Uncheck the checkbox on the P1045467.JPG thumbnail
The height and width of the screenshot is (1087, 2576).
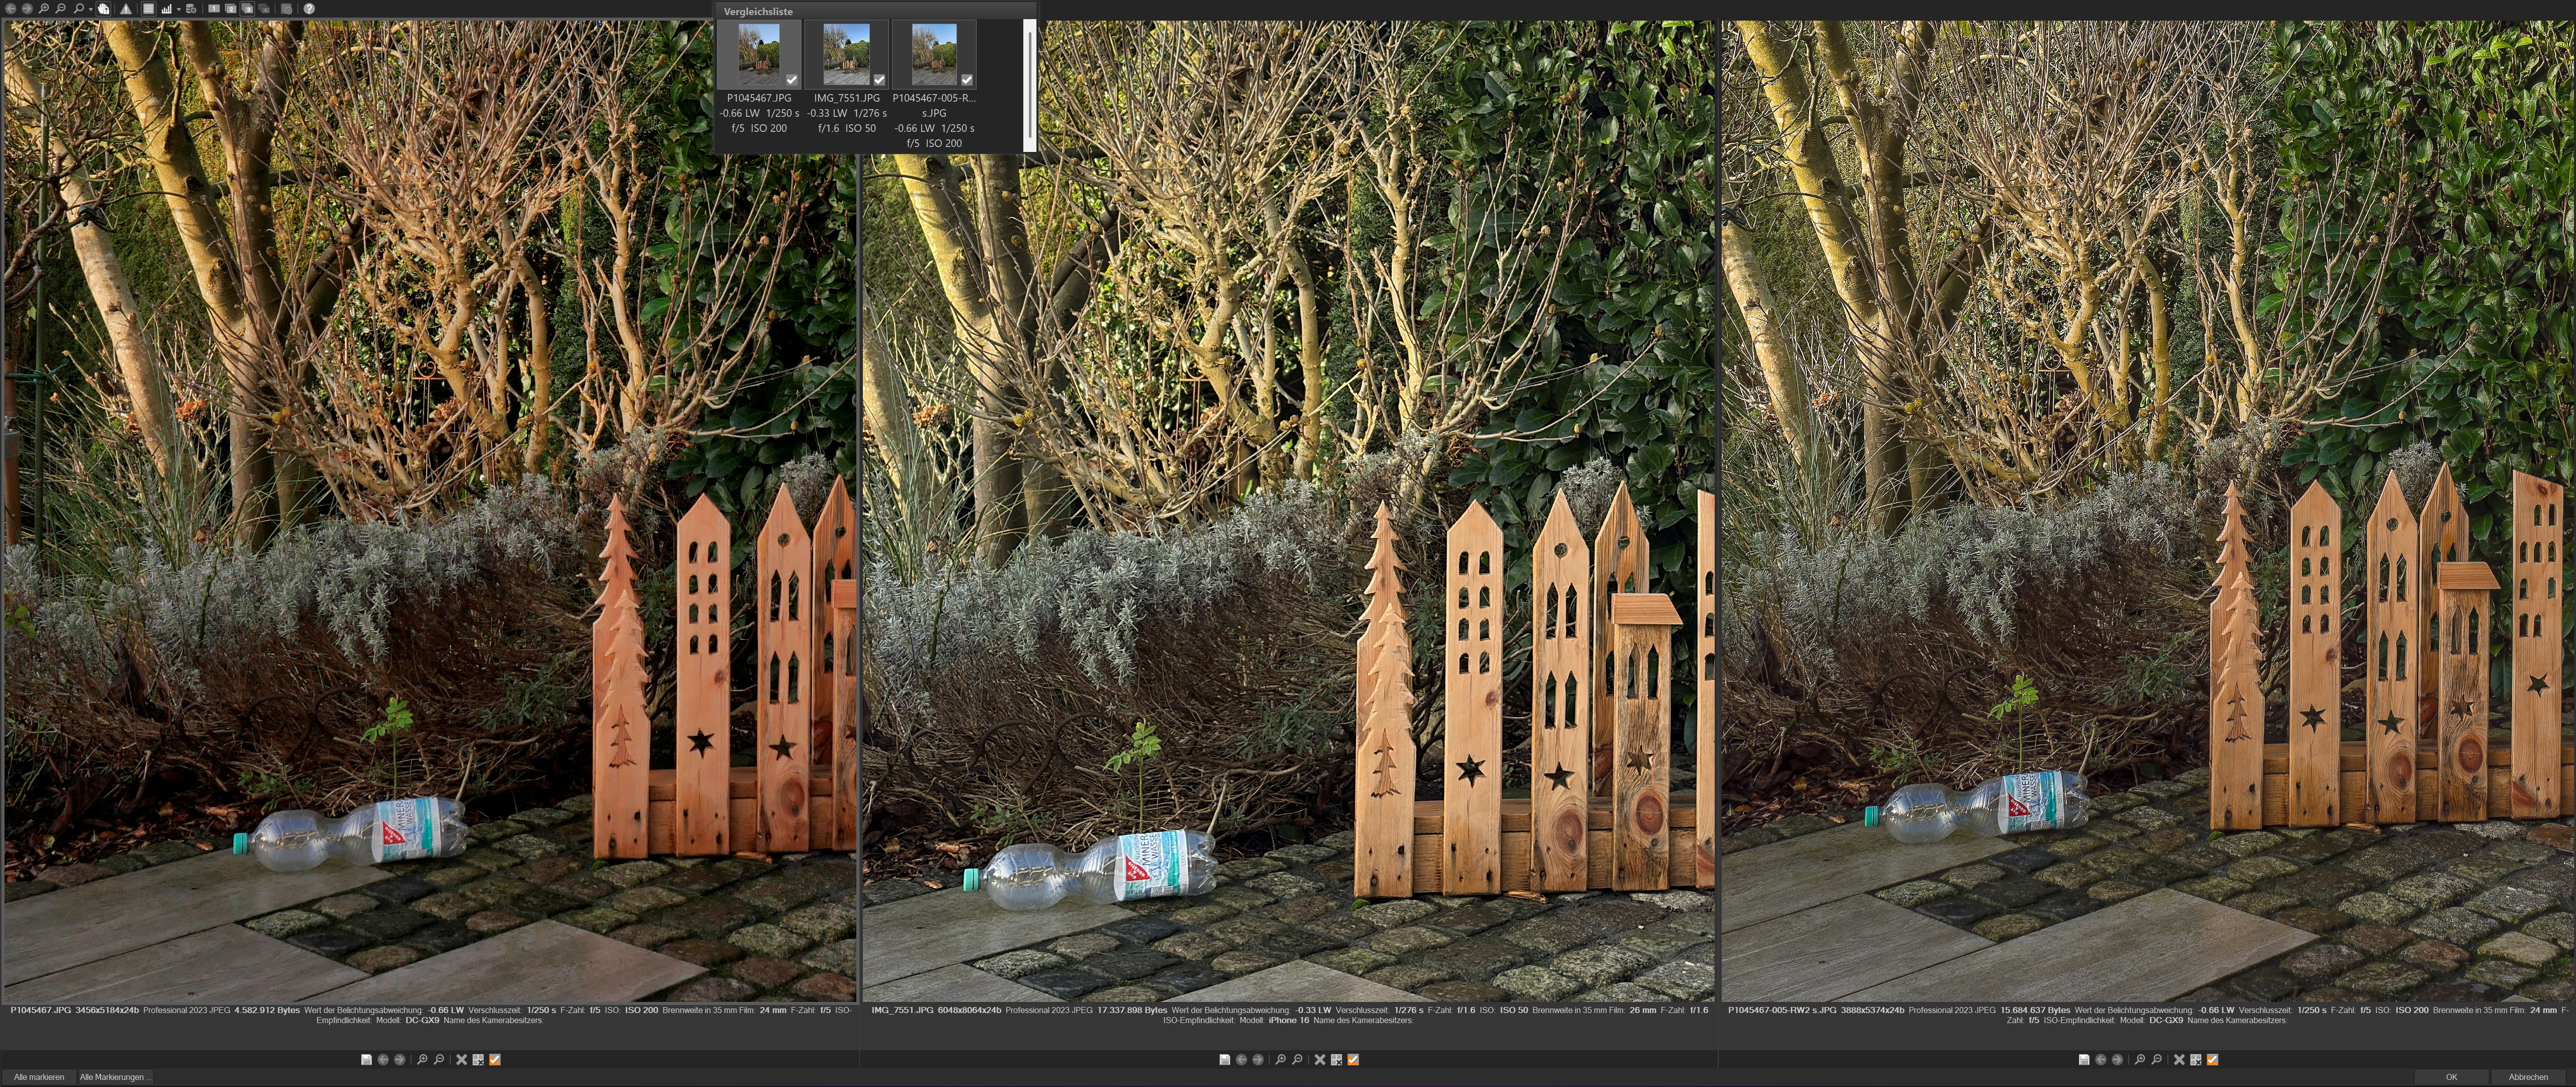coord(791,80)
